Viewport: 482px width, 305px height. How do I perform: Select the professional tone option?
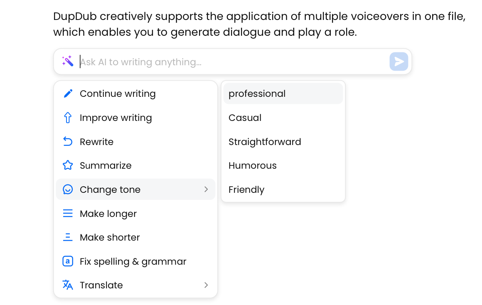(x=257, y=93)
